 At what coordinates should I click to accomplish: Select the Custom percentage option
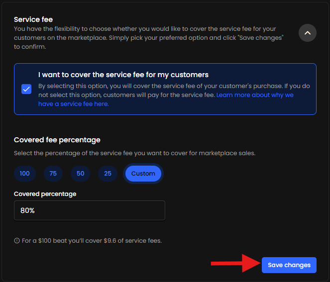pos(143,174)
